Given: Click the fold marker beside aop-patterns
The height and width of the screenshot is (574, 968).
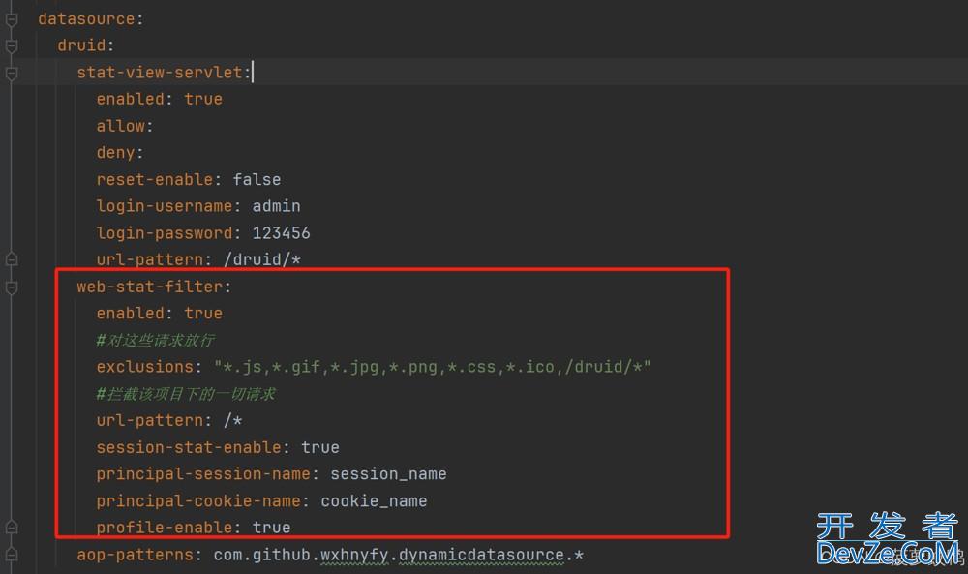Looking at the screenshot, I should click(11, 555).
